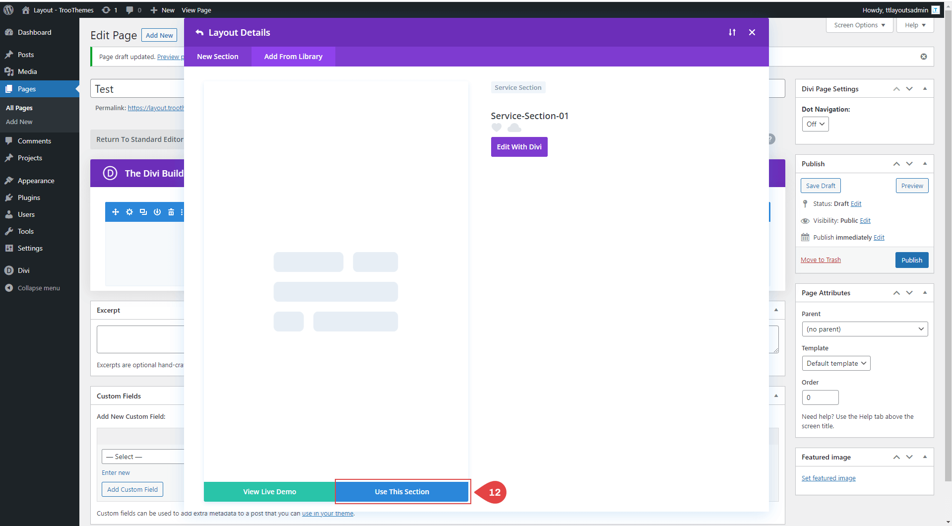Edit the Draft status
Image resolution: width=952 pixels, height=526 pixels.
[x=856, y=204]
